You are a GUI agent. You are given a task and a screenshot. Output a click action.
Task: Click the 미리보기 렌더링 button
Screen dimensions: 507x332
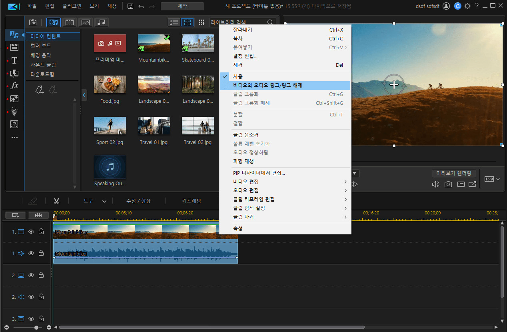click(x=454, y=174)
